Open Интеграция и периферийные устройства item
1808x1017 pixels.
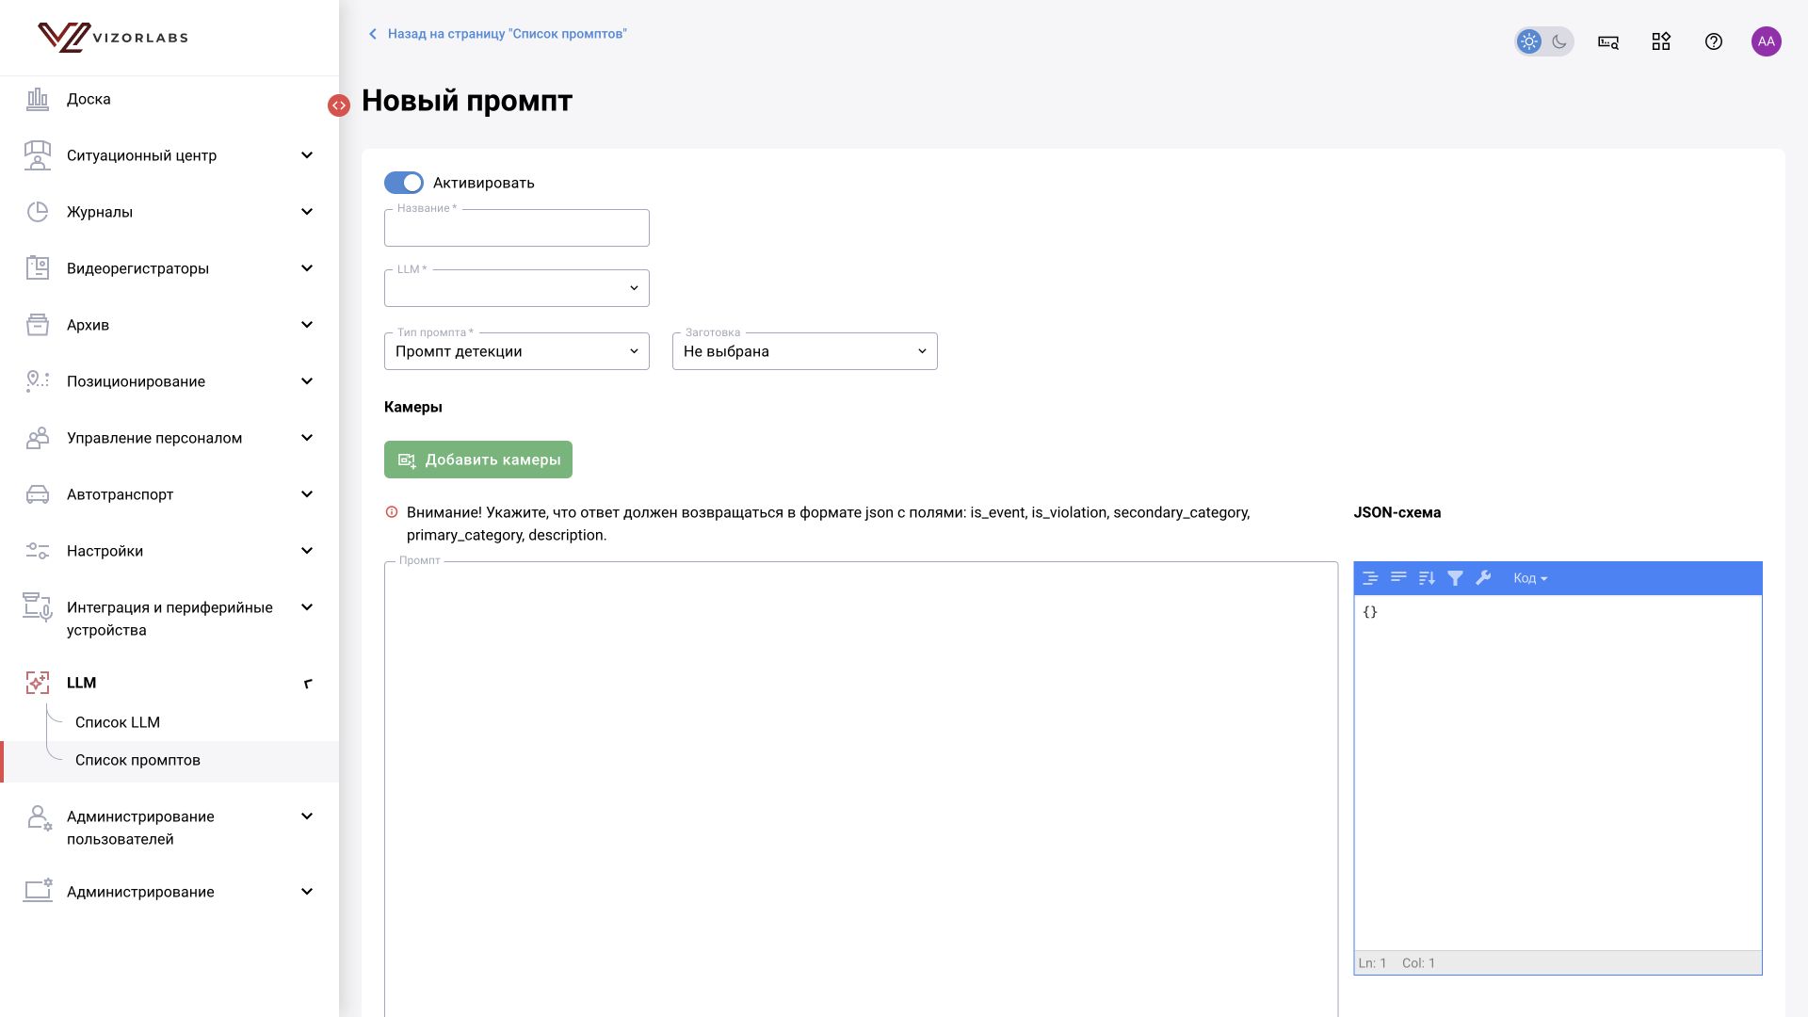click(169, 619)
